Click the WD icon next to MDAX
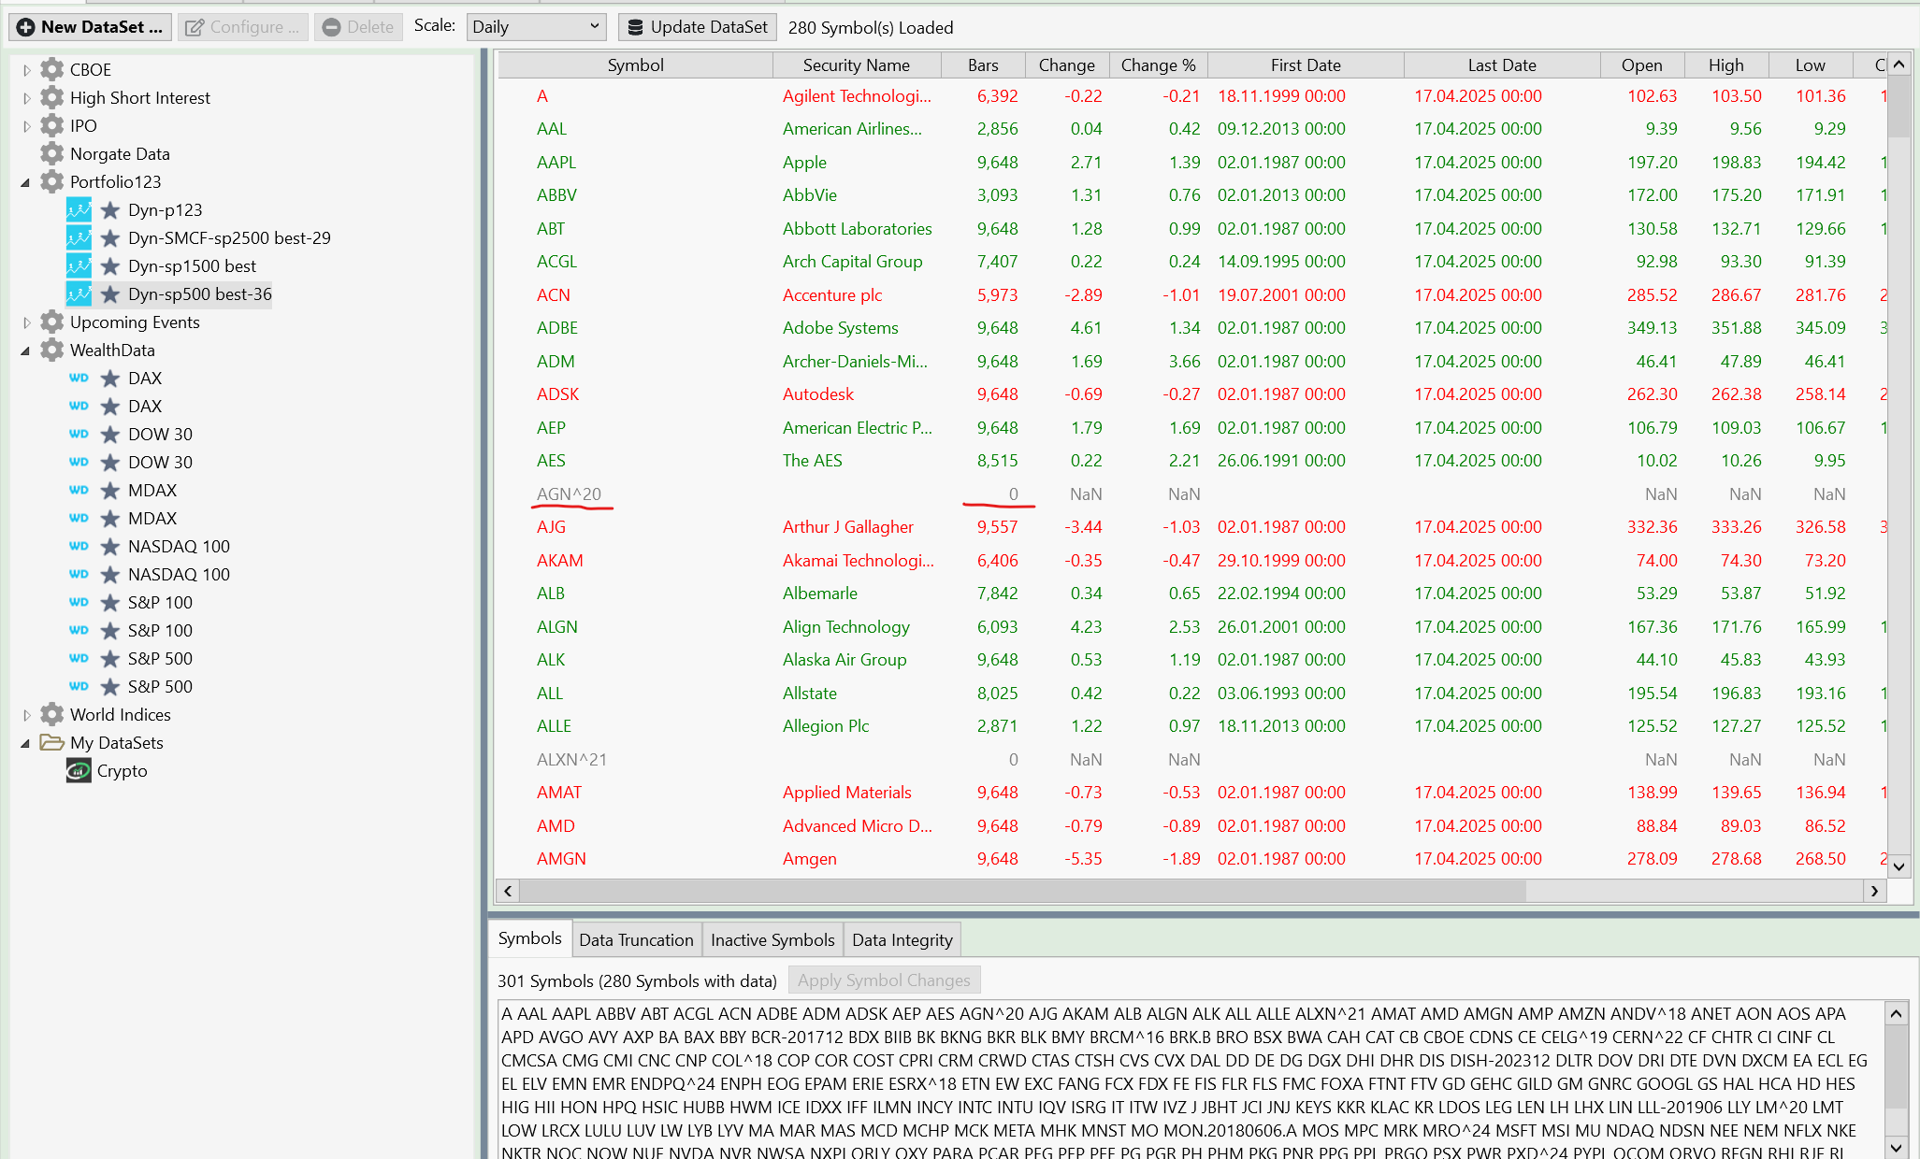Screen dimensions: 1920x1159 point(79,491)
